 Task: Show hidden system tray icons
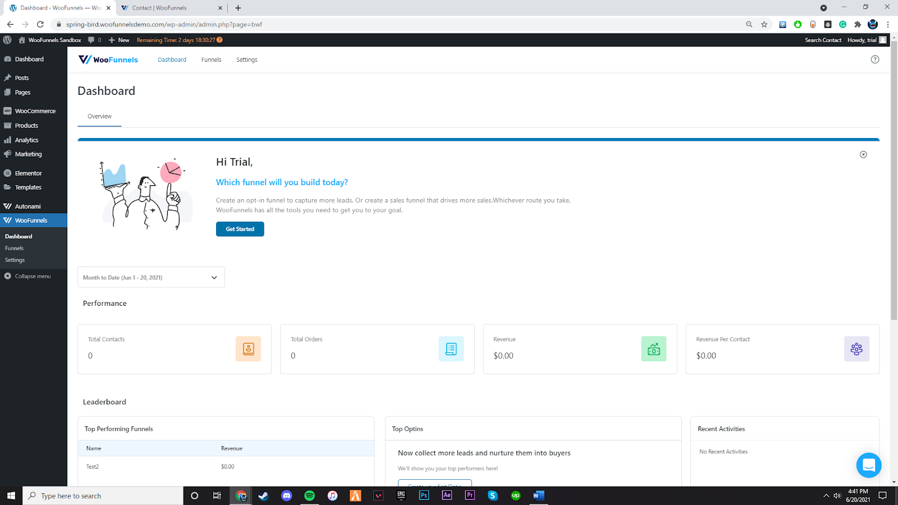(826, 495)
